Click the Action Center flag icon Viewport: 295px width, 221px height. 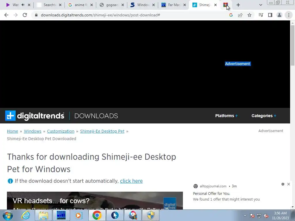point(252,216)
